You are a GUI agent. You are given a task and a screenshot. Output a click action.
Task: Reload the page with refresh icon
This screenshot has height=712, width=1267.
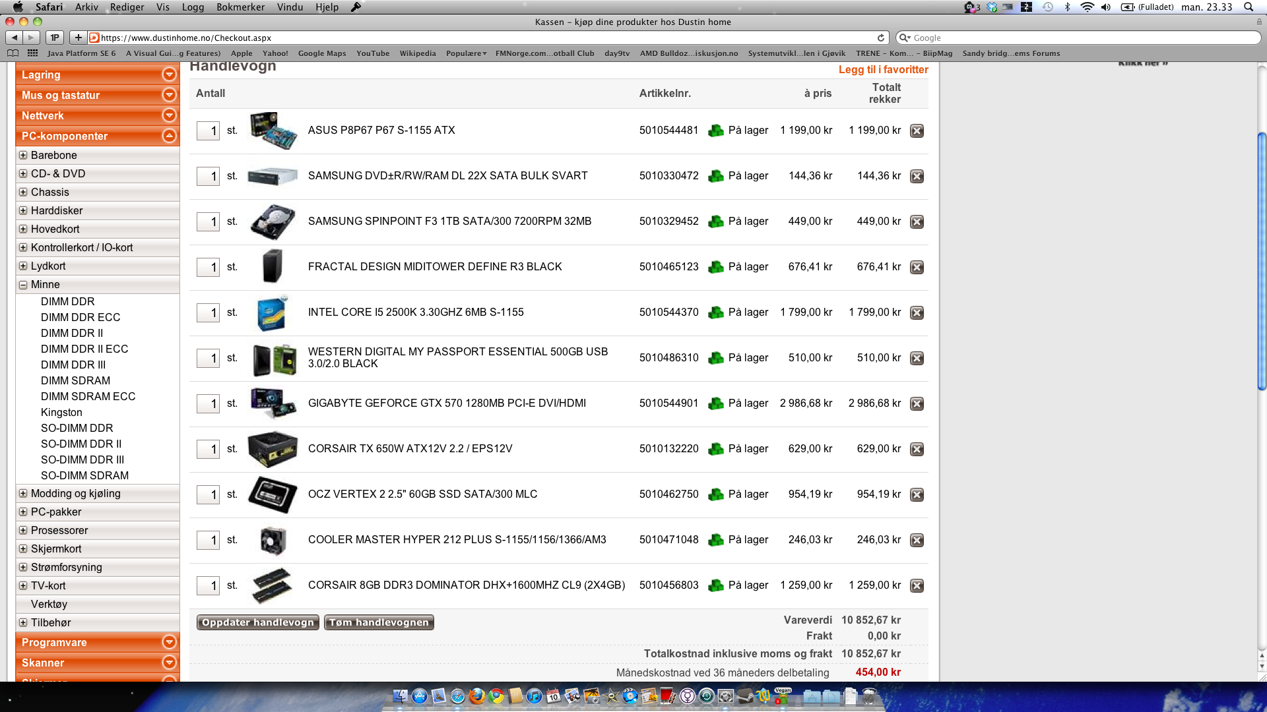coord(880,38)
